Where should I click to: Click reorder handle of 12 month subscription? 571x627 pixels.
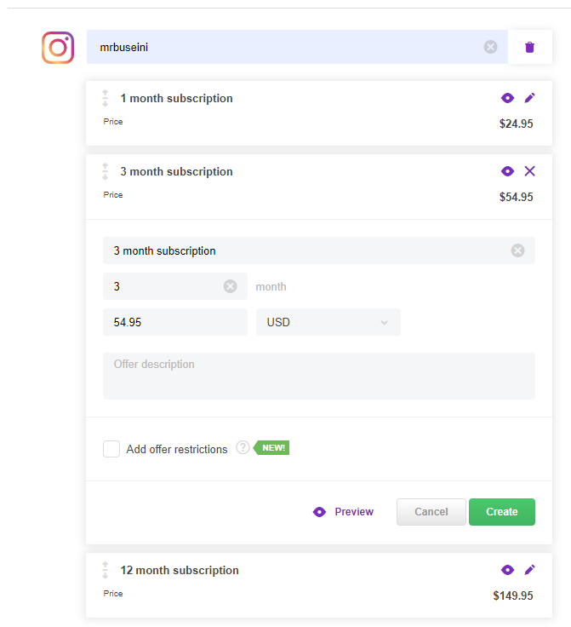point(105,570)
